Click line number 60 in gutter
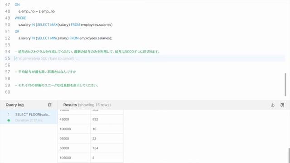 tap(8, 92)
